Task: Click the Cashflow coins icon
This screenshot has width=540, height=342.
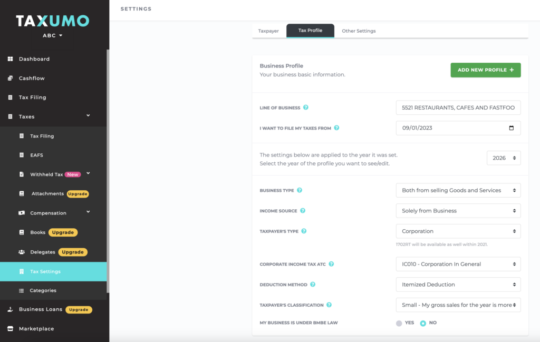Action: coord(10,78)
